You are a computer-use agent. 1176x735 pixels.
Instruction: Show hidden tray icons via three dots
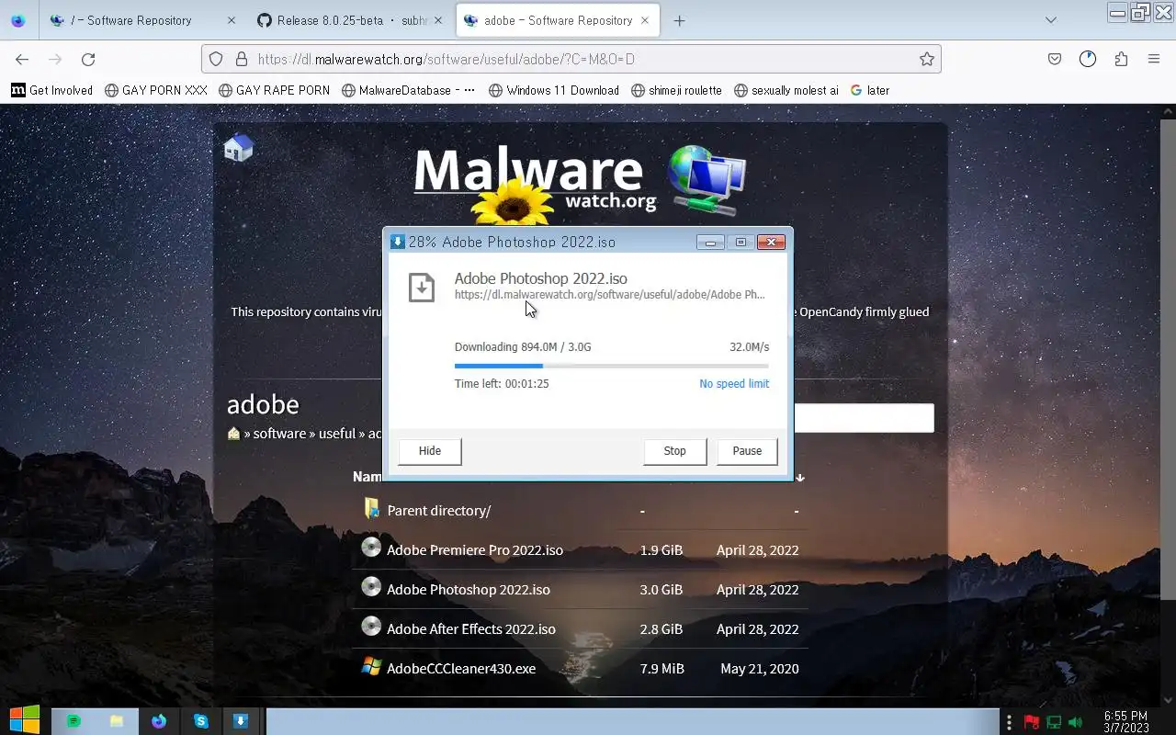click(x=1009, y=722)
